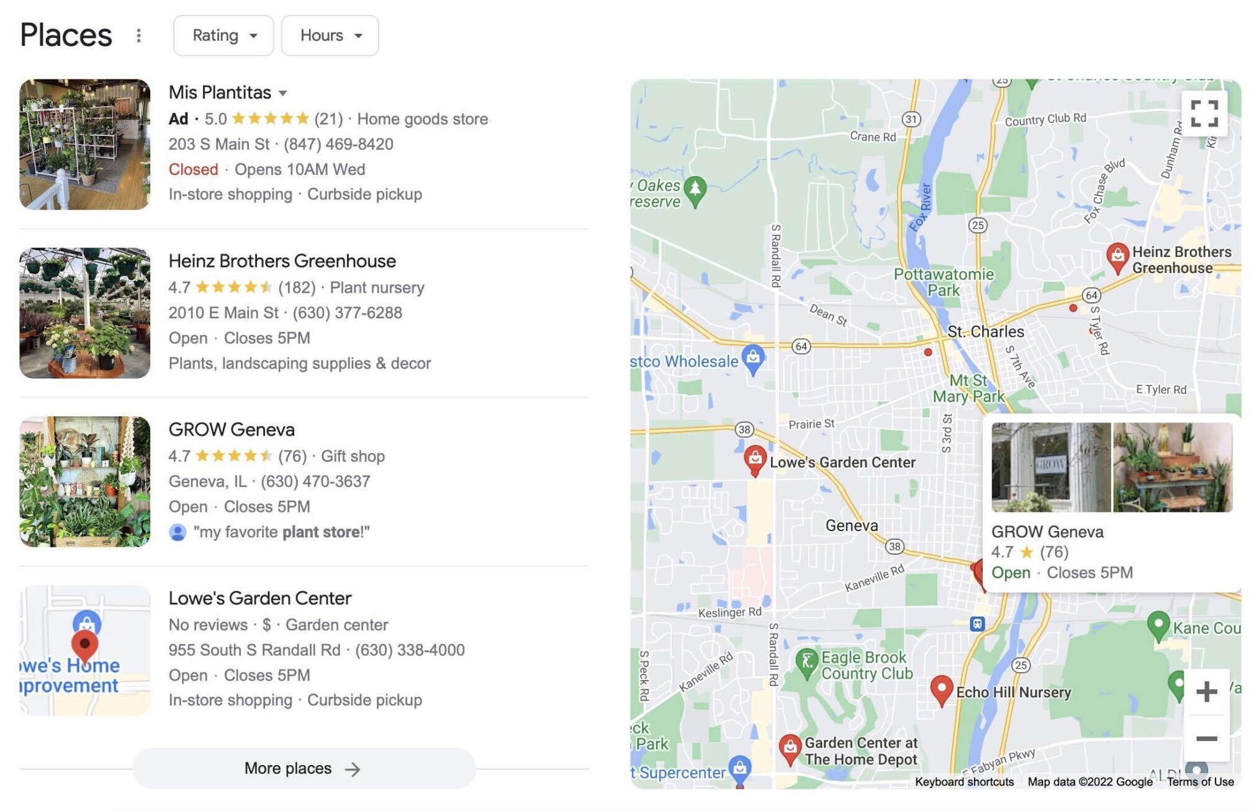Click the Keyboard shortcuts link
The image size is (1254, 811).
pyautogui.click(x=963, y=782)
